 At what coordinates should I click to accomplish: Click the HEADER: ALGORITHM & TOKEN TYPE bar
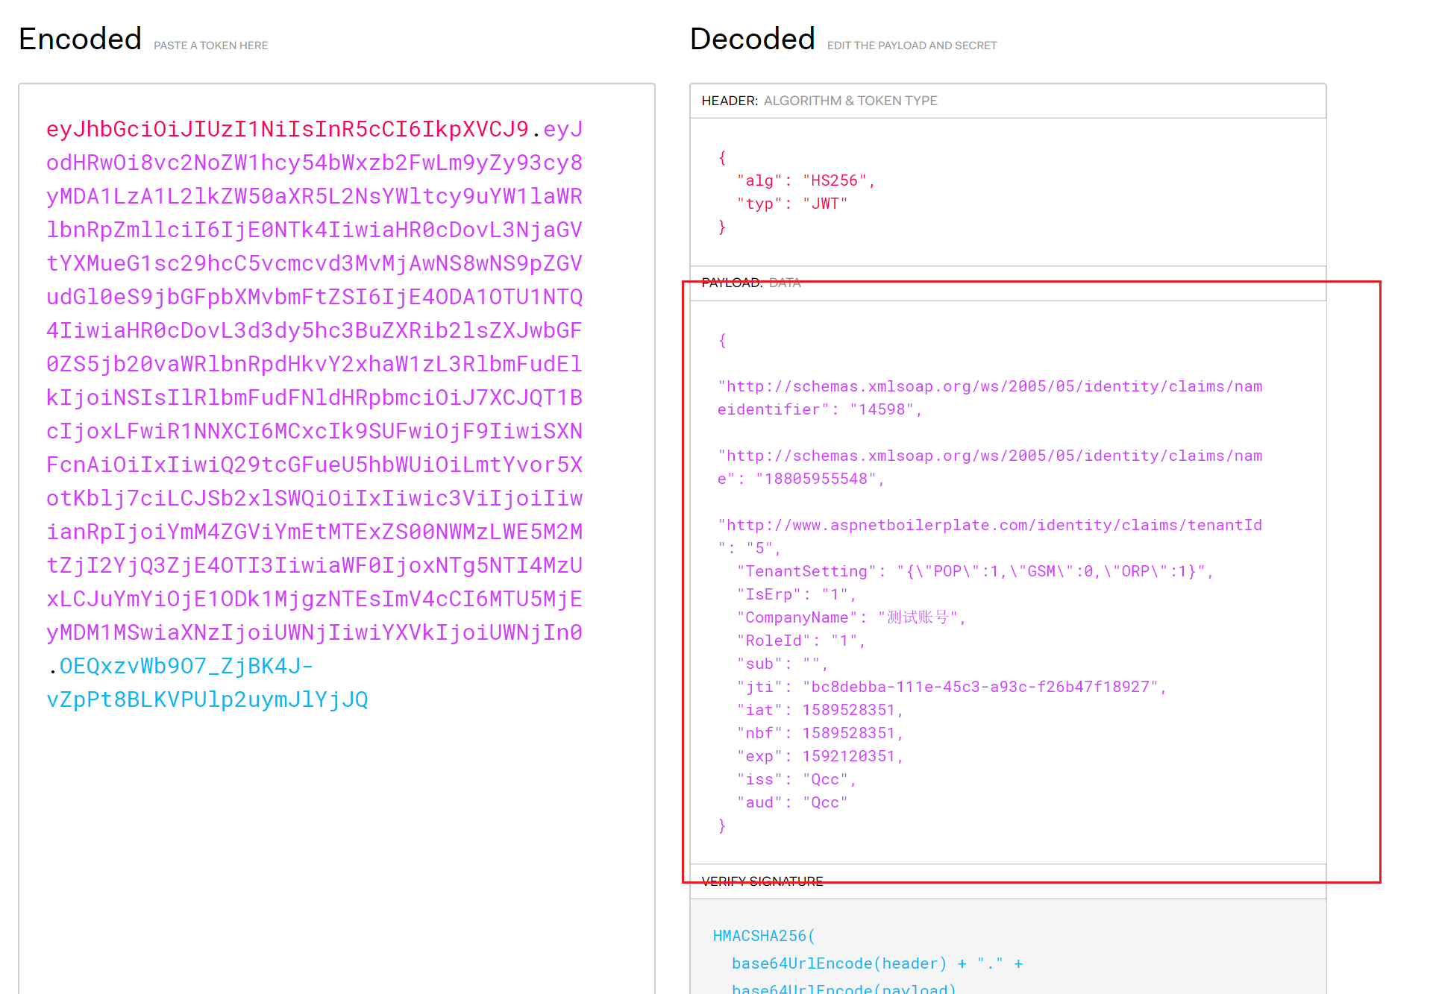coord(818,101)
